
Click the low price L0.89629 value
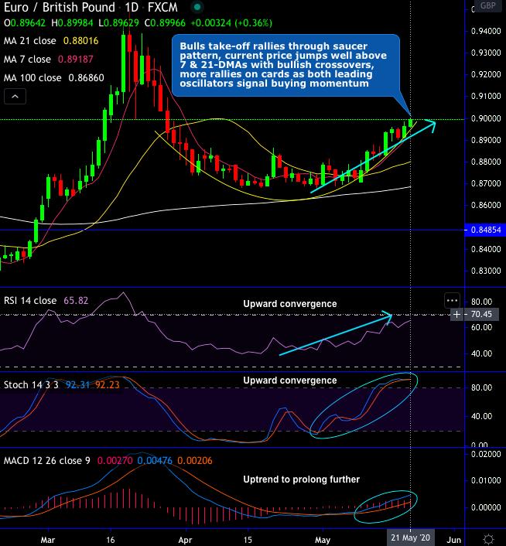119,23
